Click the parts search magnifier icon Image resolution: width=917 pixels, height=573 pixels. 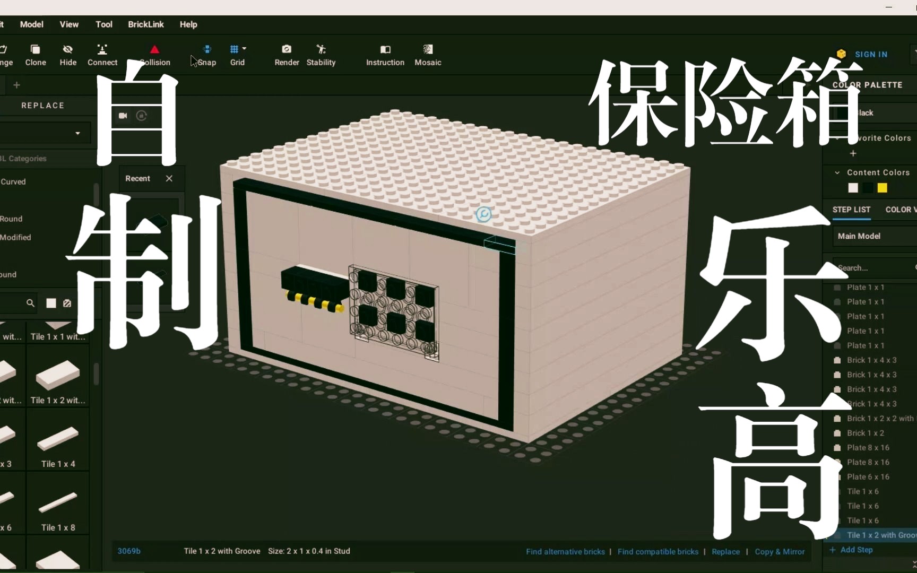pos(30,303)
